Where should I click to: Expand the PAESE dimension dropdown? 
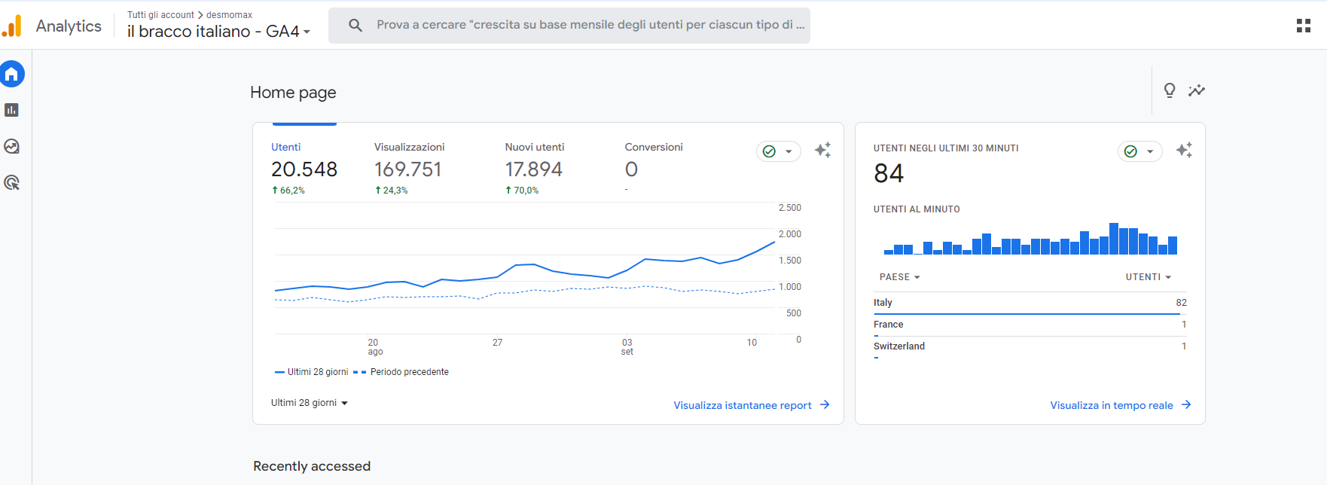[899, 277]
